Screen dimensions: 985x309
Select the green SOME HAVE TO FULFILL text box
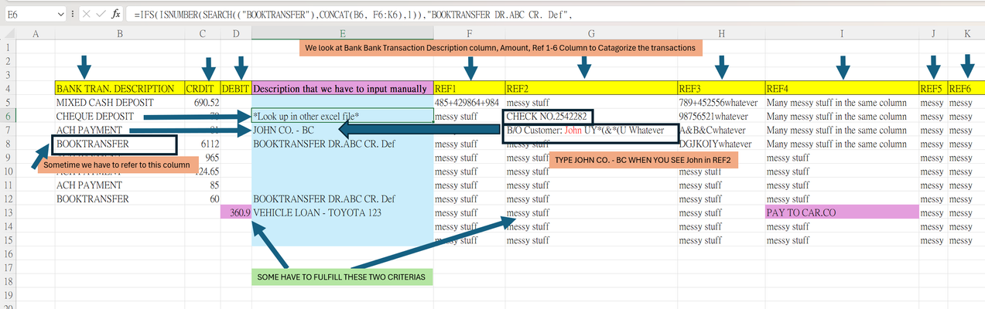point(343,277)
